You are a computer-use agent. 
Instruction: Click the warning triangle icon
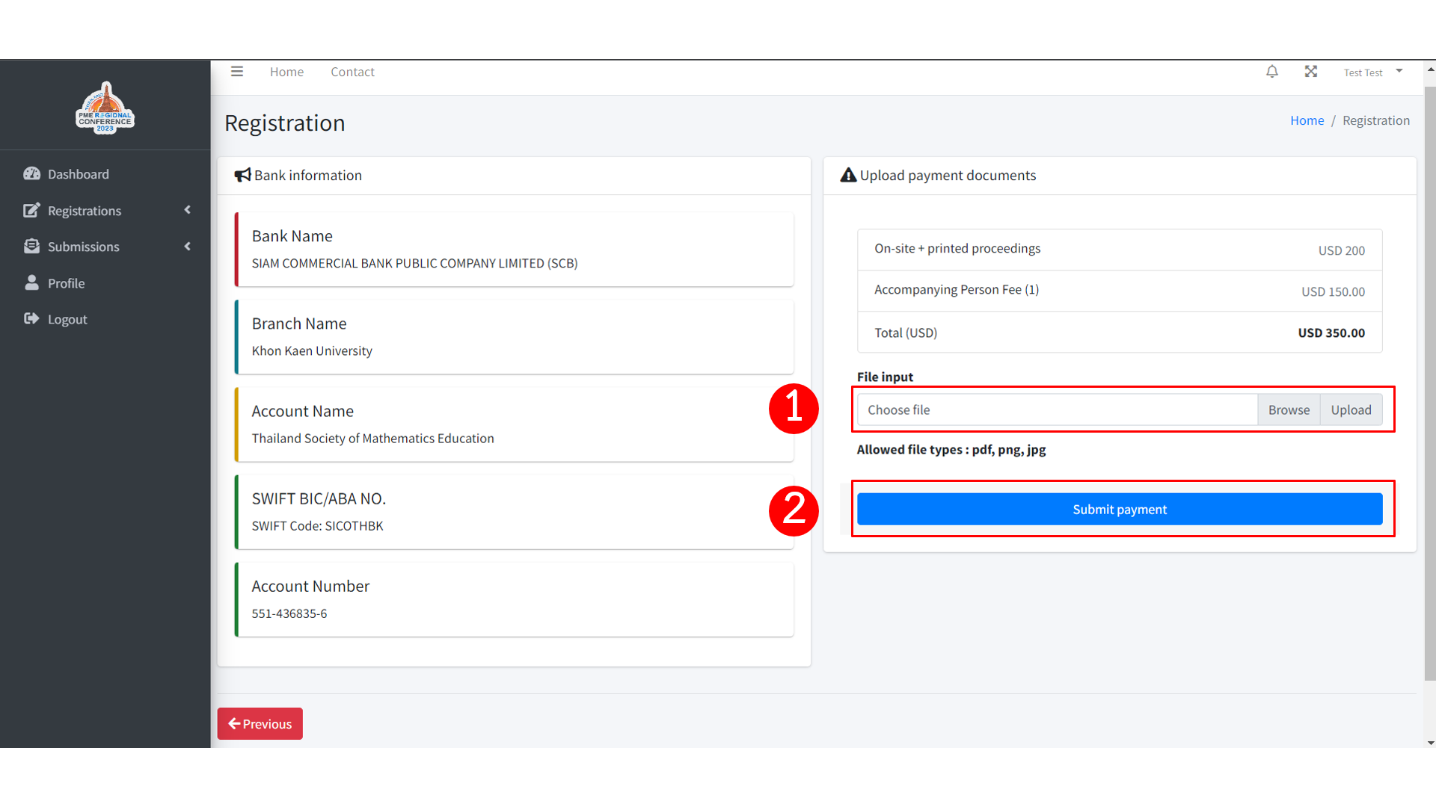(x=848, y=175)
